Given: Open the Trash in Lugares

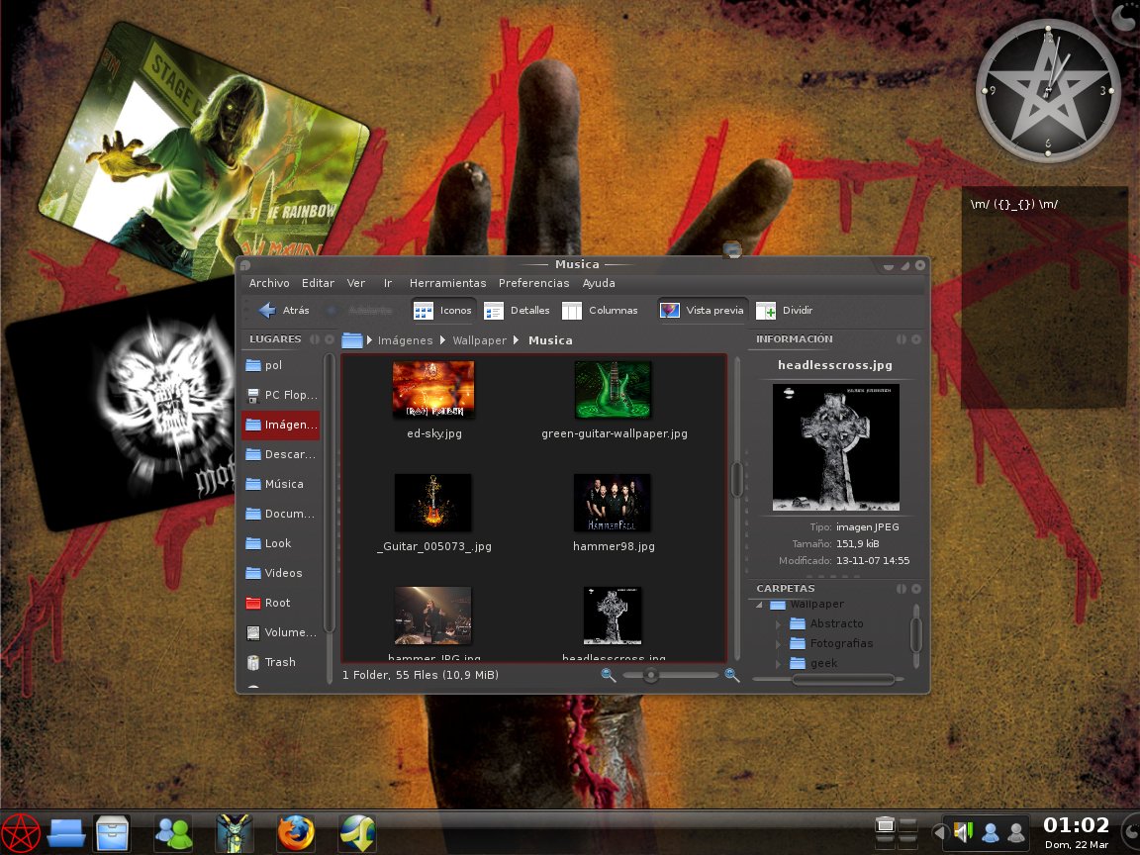Looking at the screenshot, I should (281, 662).
